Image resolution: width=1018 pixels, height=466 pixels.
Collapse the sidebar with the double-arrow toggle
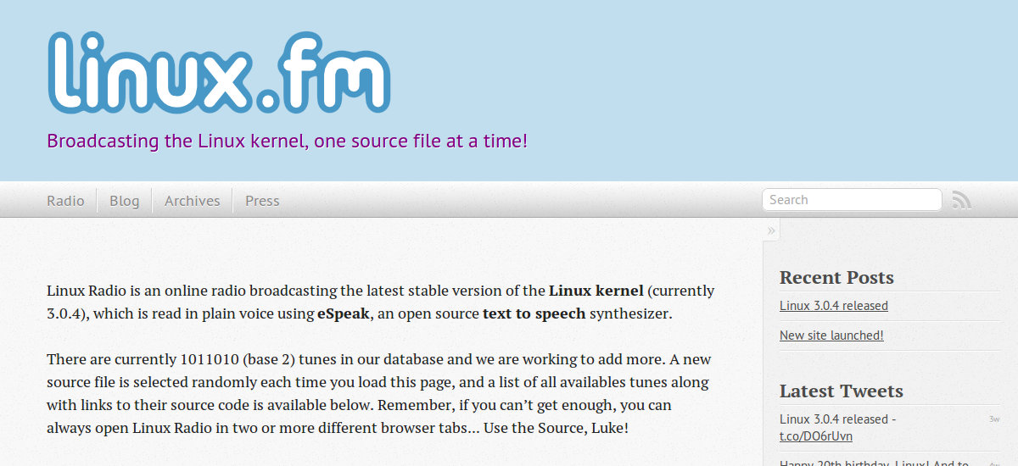(x=771, y=230)
